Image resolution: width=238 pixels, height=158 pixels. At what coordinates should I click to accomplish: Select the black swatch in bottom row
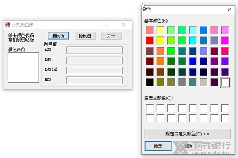click(150, 82)
